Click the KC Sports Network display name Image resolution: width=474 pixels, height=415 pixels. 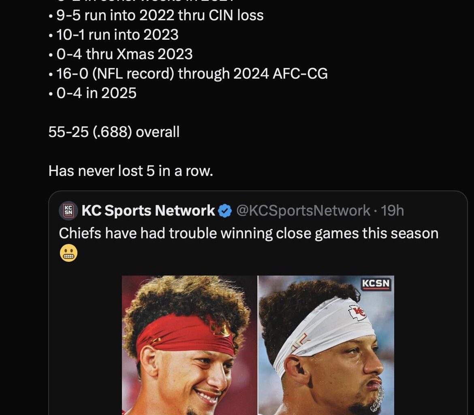(148, 210)
